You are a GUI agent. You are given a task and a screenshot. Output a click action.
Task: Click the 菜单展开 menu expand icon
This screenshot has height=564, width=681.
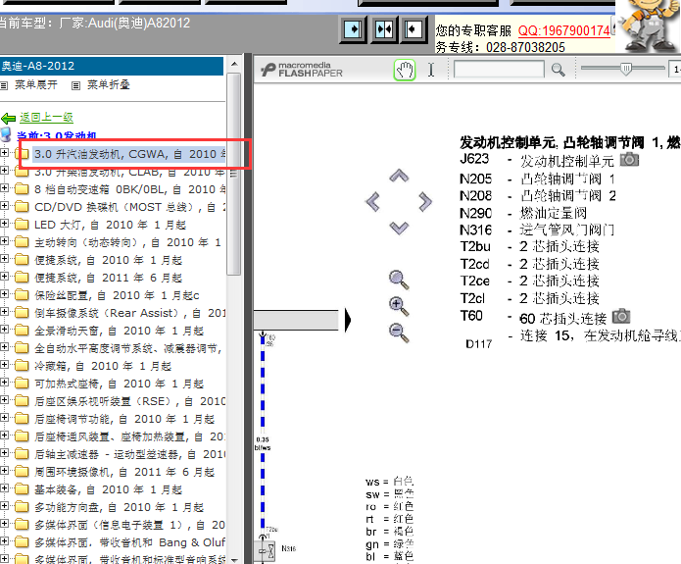(x=4, y=85)
